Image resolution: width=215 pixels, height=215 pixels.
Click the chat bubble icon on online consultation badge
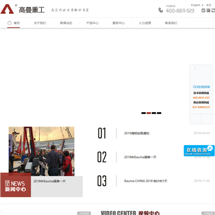(210, 148)
